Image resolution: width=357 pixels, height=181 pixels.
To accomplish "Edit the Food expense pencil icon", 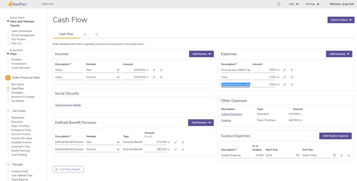I will pyautogui.click(x=284, y=77).
